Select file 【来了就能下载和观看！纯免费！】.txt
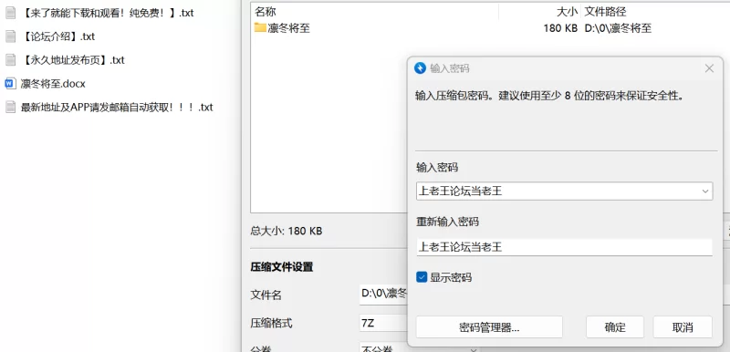This screenshot has height=352, width=730. 107,13
